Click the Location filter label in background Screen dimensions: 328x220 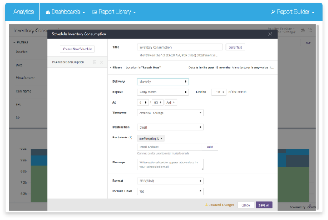(x=21, y=52)
